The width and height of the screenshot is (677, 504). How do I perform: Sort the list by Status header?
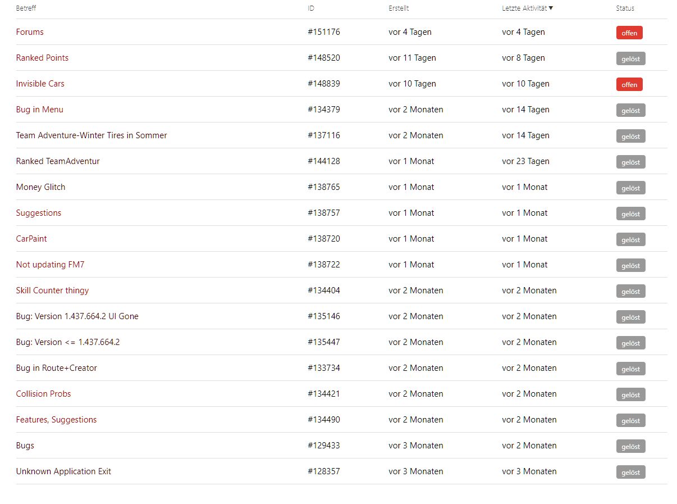coord(625,8)
